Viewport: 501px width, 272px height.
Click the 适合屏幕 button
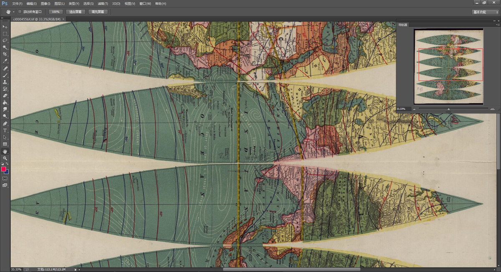(x=76, y=12)
